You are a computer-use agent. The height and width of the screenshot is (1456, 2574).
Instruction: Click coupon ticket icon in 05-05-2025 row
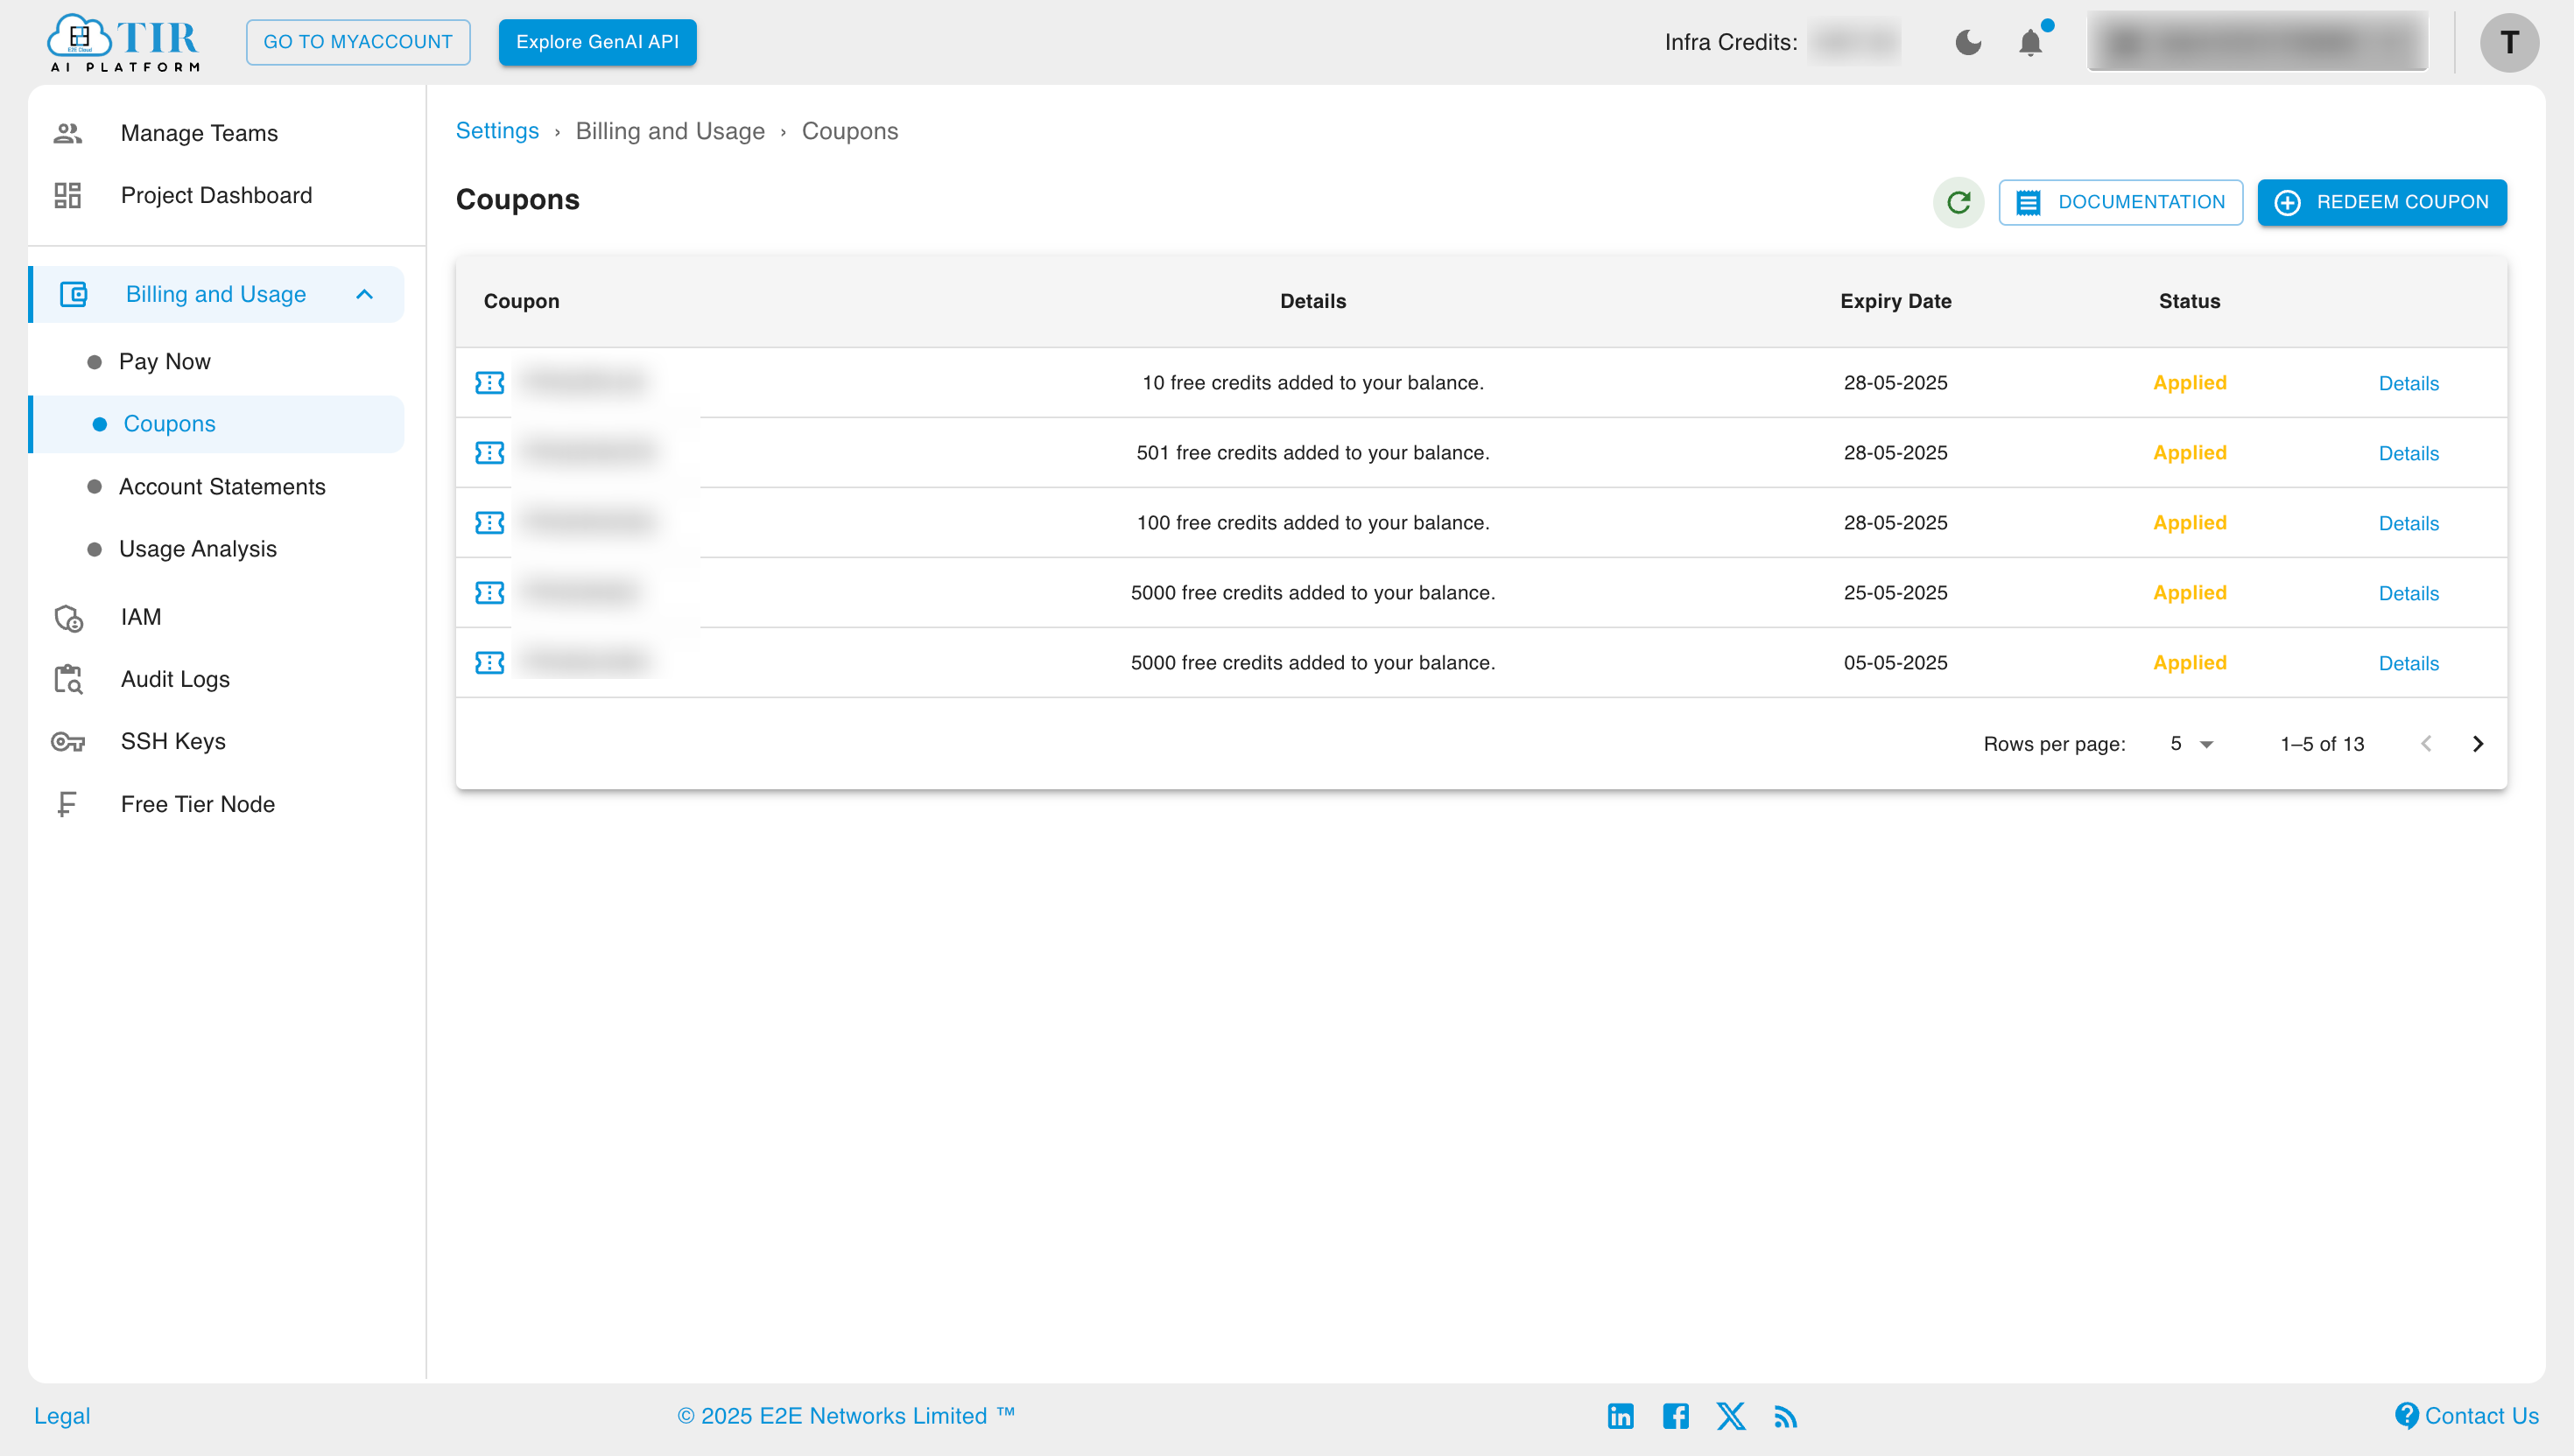[489, 663]
